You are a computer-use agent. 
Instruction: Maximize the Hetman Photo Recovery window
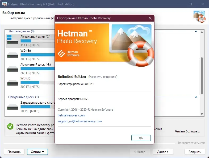[190, 4]
